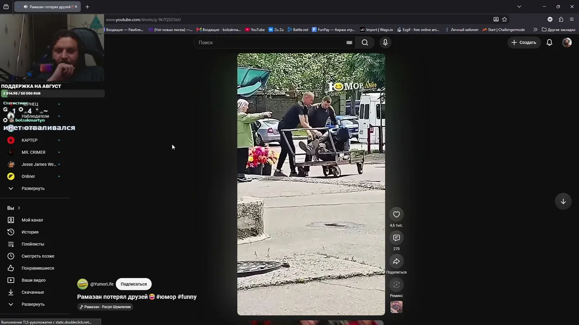Viewport: 579px width, 325px height.
Task: Open the account avatar menu
Action: (567, 42)
